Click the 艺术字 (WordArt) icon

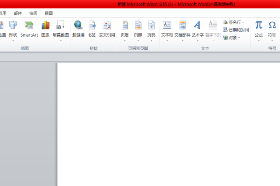tap(197, 28)
